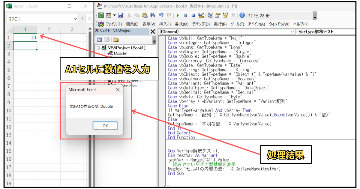
Task: Open the ヘルプ(H) menu
Action: [x=301, y=24]
